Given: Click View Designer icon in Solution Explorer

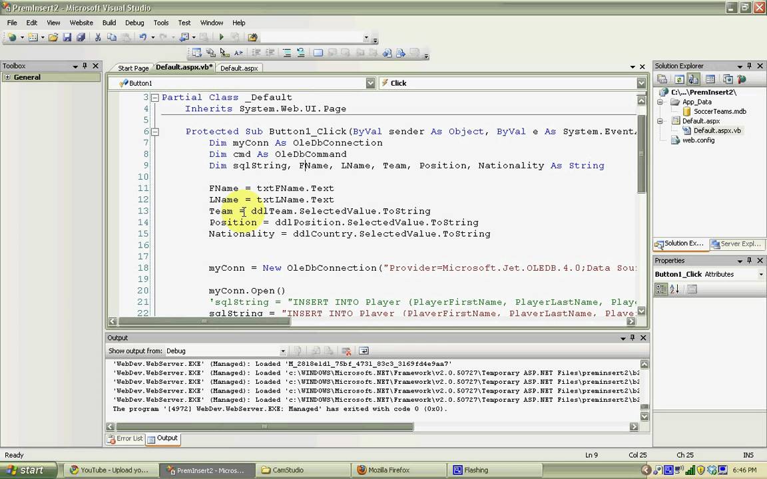Looking at the screenshot, I should (x=710, y=79).
